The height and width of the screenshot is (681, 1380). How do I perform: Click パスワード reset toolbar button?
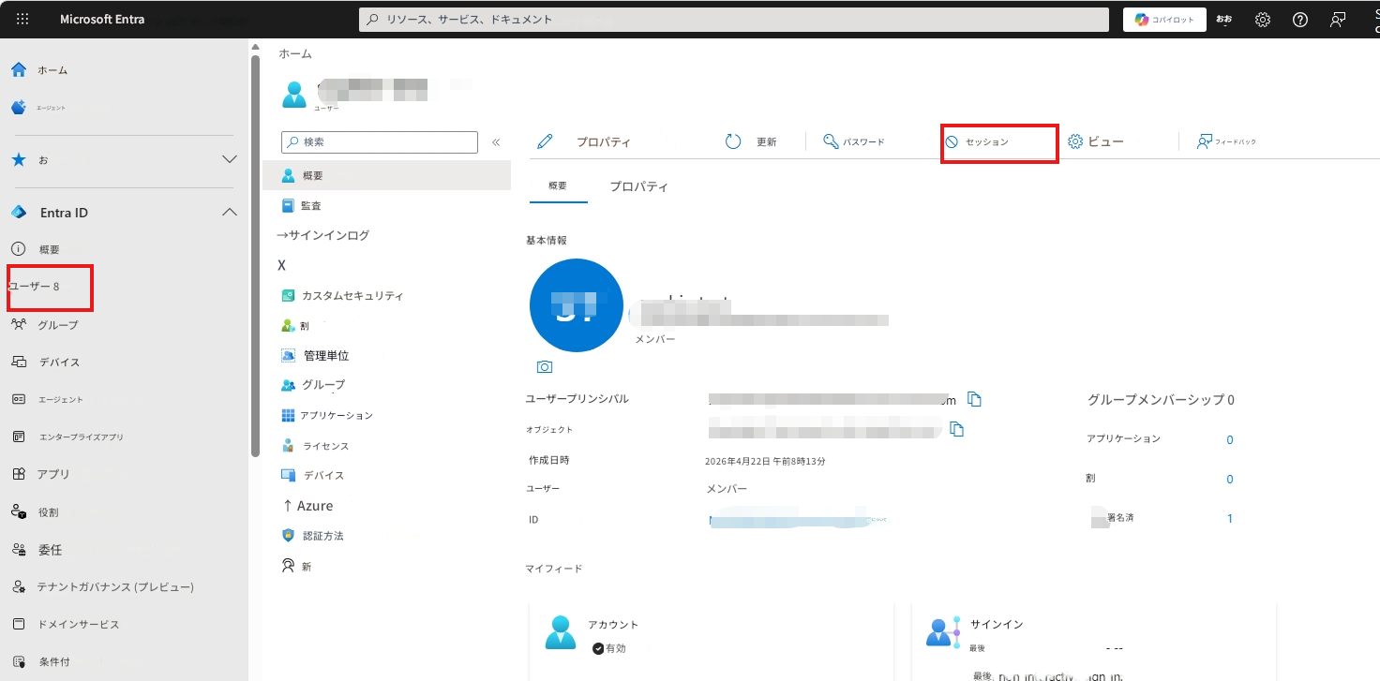coord(854,142)
